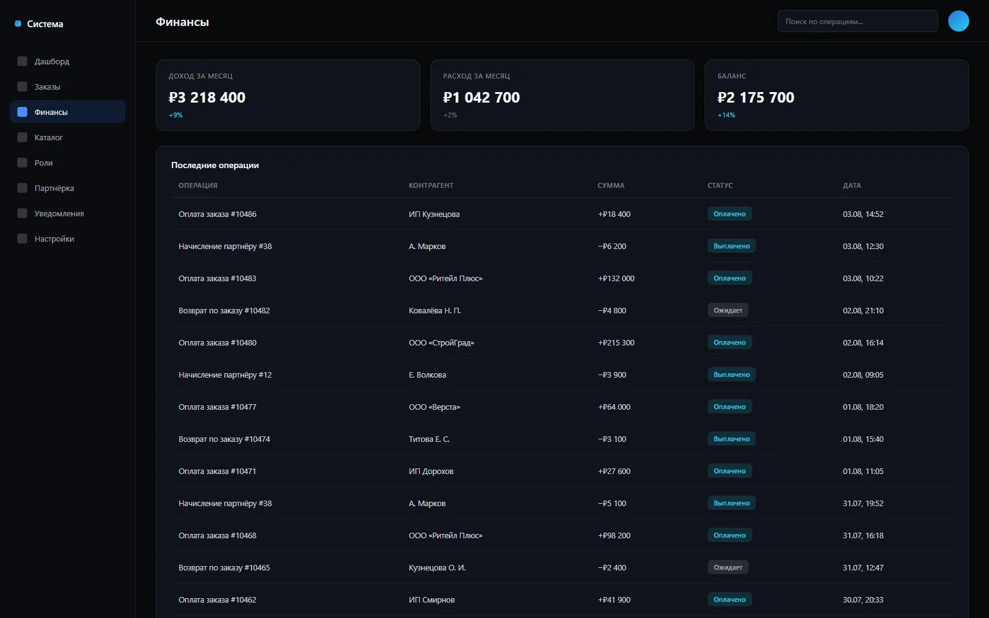989x618 pixels.
Task: Click the Финансы sidebar icon
Action: pos(22,112)
